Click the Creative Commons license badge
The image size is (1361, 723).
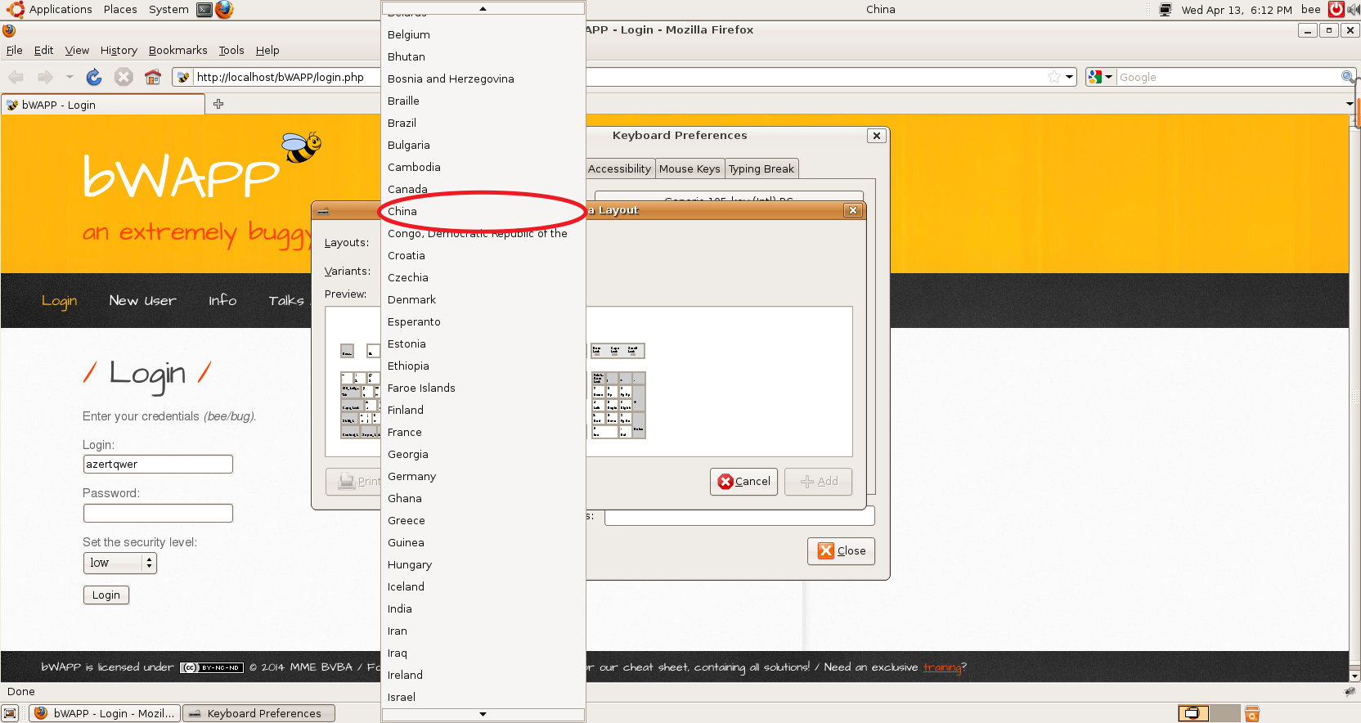212,667
